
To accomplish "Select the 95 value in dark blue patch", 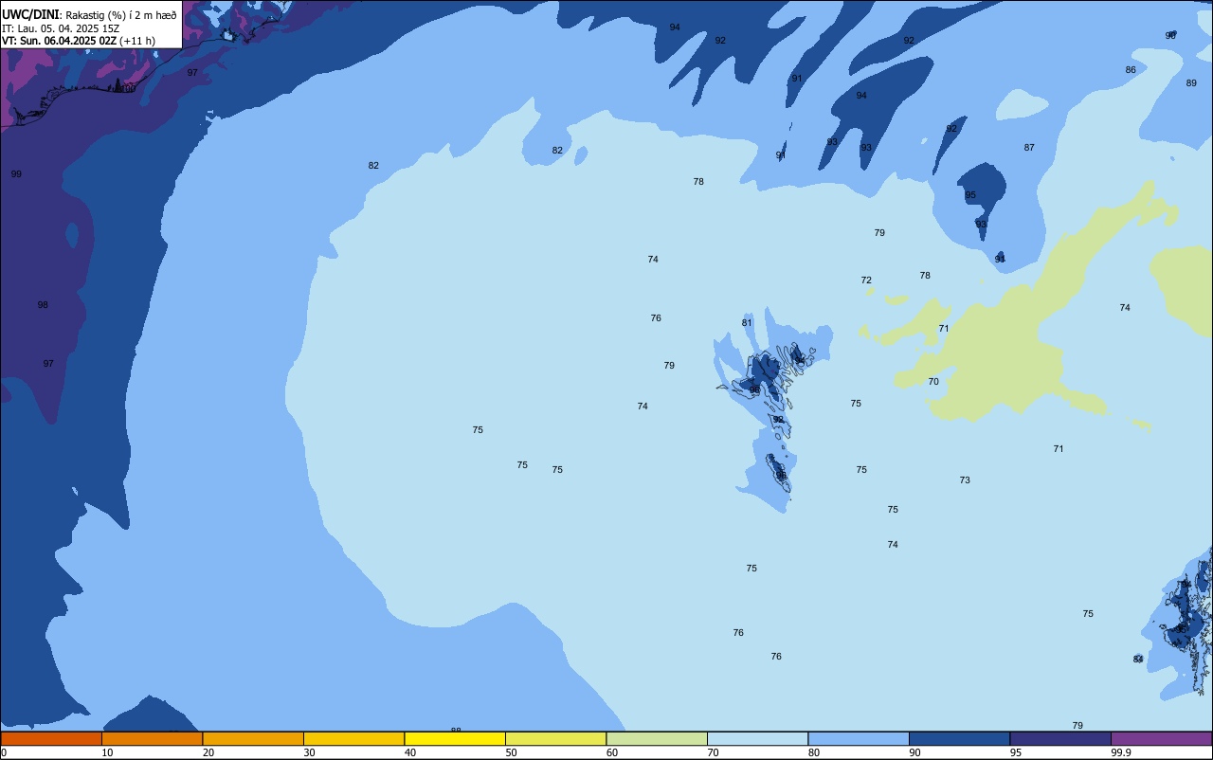I will click(x=970, y=195).
